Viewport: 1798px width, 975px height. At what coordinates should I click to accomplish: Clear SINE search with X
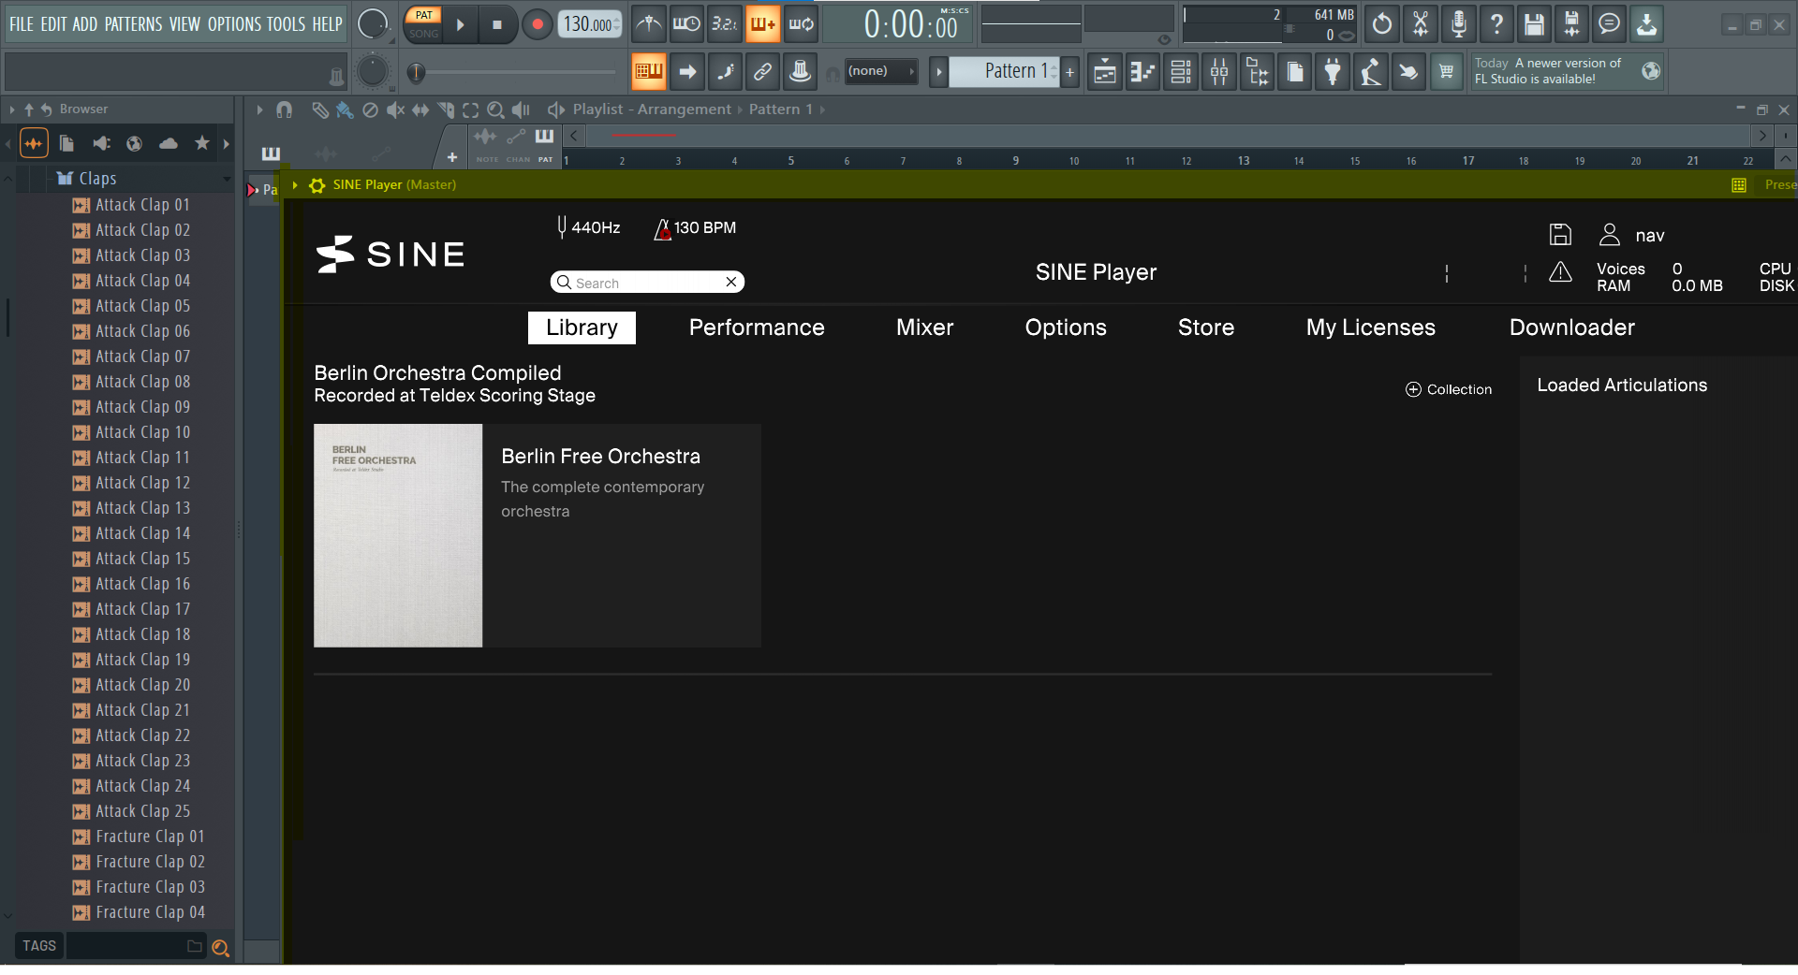click(731, 282)
